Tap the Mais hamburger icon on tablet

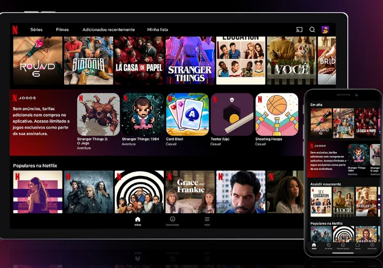(x=207, y=219)
